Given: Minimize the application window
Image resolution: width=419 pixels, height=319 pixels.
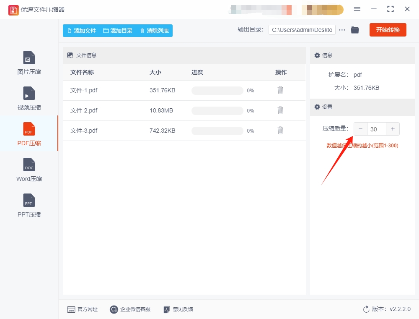Looking at the screenshot, I should click(x=374, y=9).
